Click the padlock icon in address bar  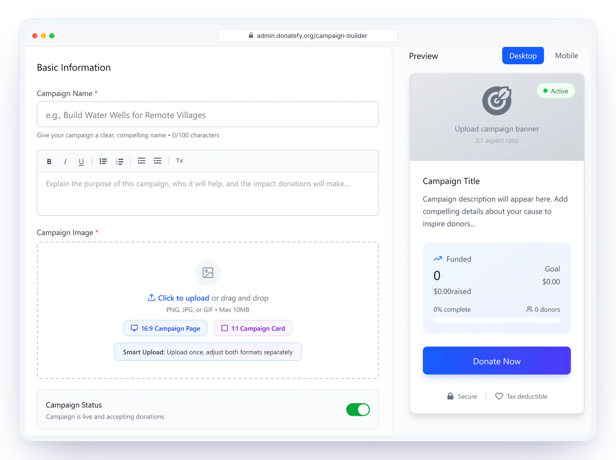(x=251, y=35)
